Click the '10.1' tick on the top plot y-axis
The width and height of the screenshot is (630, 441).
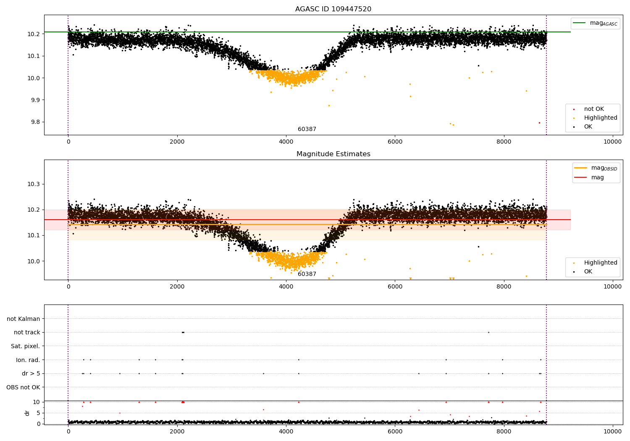click(x=33, y=56)
